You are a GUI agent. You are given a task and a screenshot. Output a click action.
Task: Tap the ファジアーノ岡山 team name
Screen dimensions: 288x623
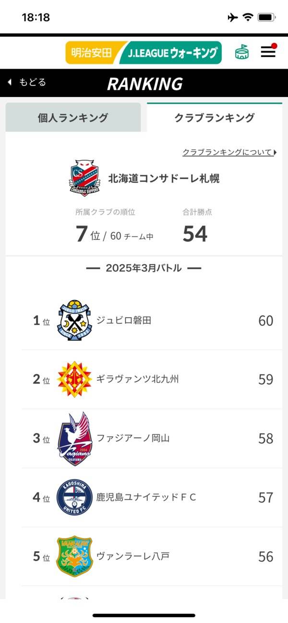[x=133, y=438]
